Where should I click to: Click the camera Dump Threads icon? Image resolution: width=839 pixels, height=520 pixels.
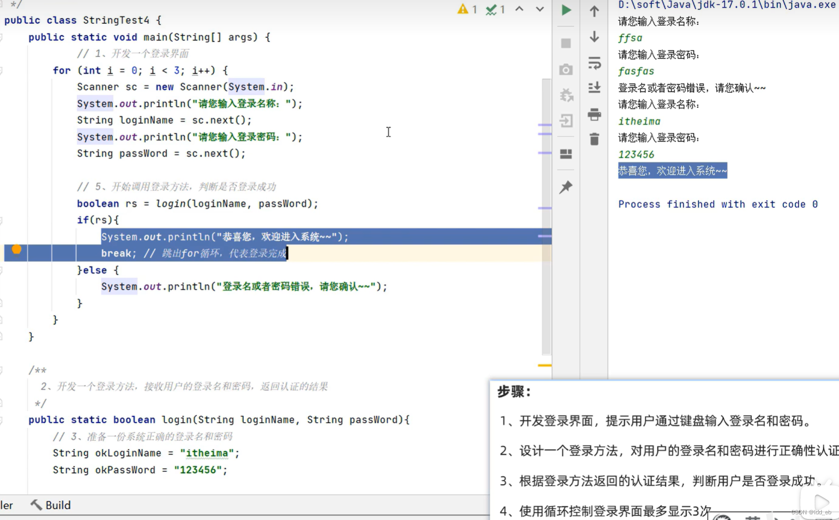click(x=566, y=69)
